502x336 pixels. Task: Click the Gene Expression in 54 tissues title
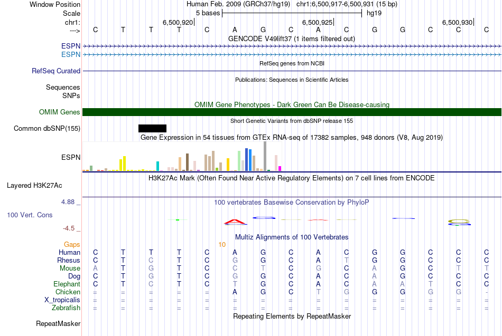[292, 138]
